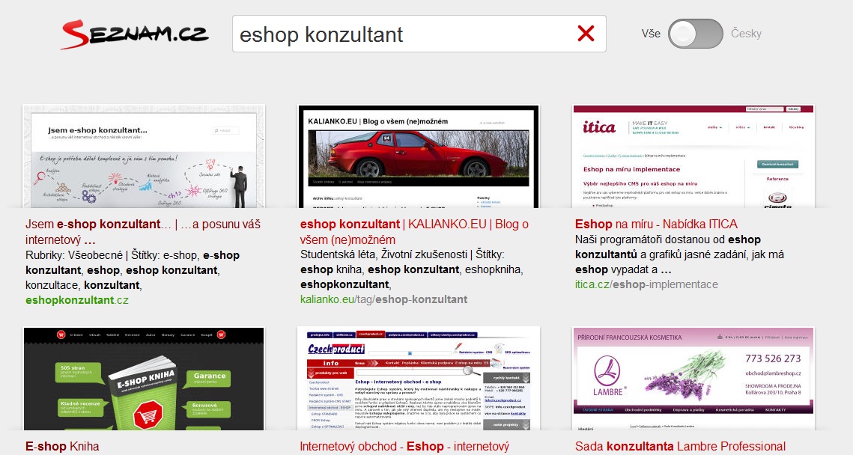Viewport: 853px width, 455px height.
Task: Open the Czechproduct website thumbnail
Action: 419,379
